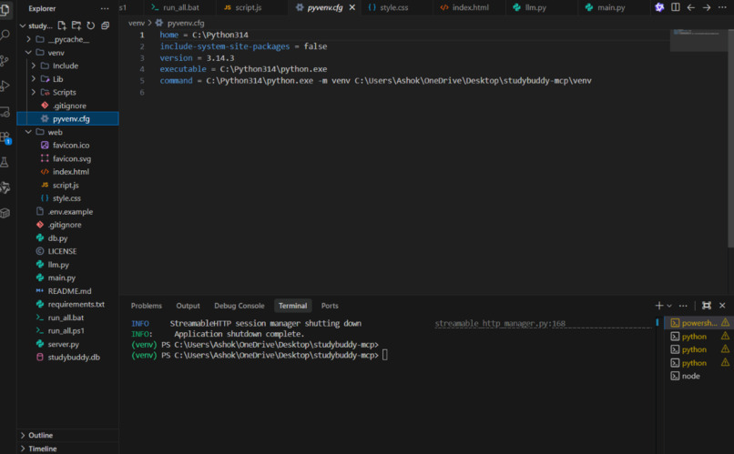
Task: Navigate back with the left arrow
Action: [x=691, y=7]
